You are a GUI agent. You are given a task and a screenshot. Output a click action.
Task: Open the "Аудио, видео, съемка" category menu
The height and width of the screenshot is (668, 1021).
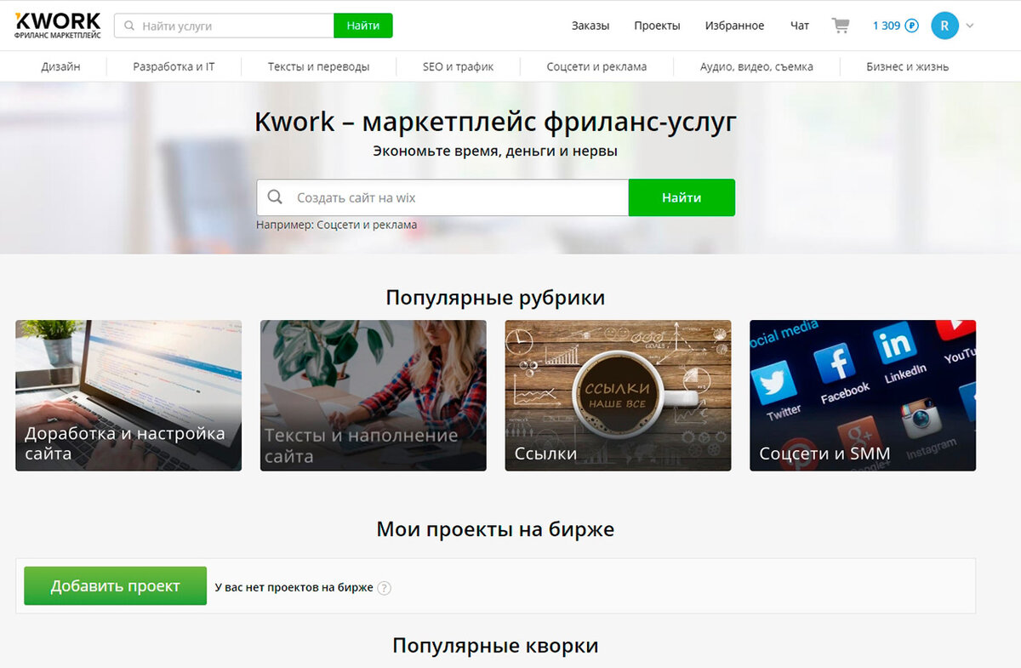coord(756,66)
